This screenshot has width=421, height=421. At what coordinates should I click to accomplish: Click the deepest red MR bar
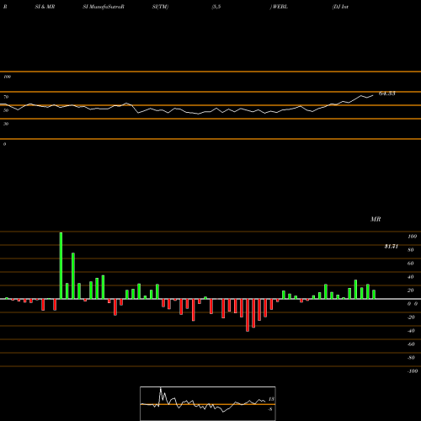coord(248,315)
